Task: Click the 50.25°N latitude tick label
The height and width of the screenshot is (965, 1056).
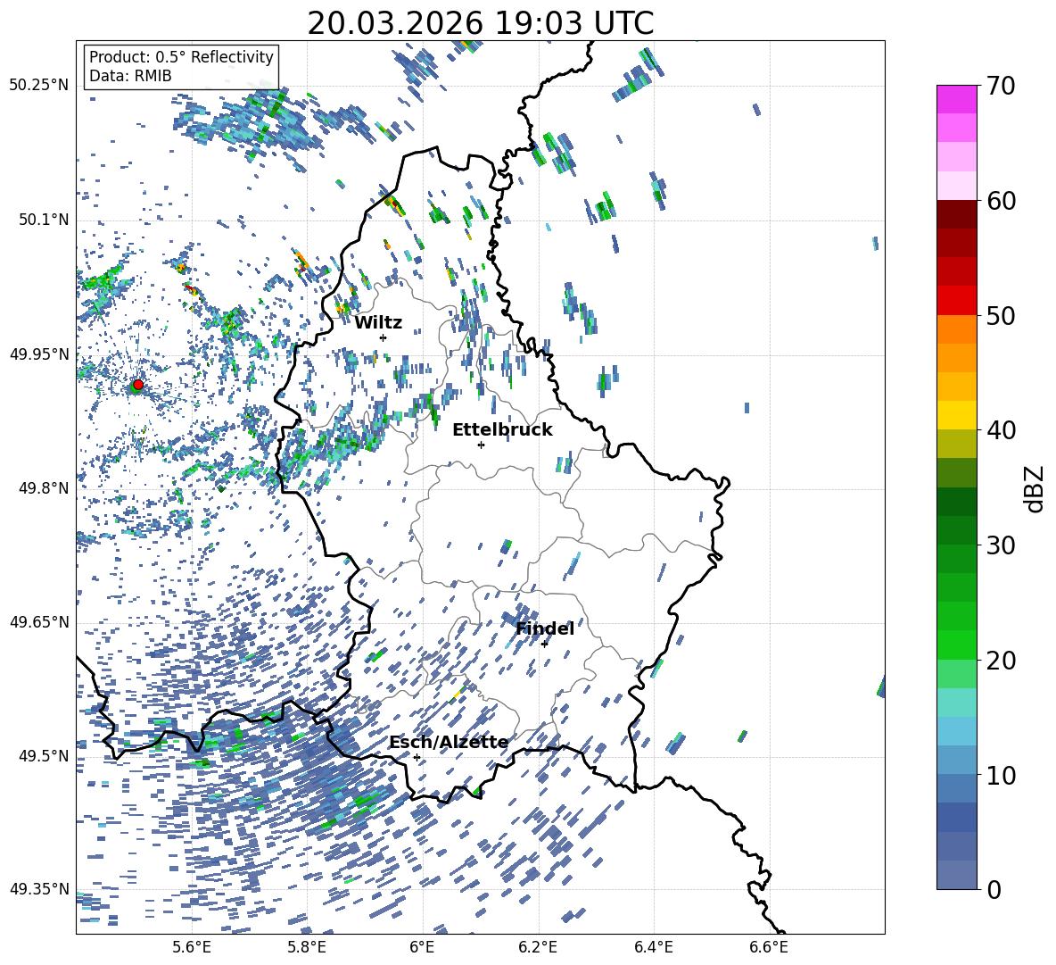Action: pos(38,86)
